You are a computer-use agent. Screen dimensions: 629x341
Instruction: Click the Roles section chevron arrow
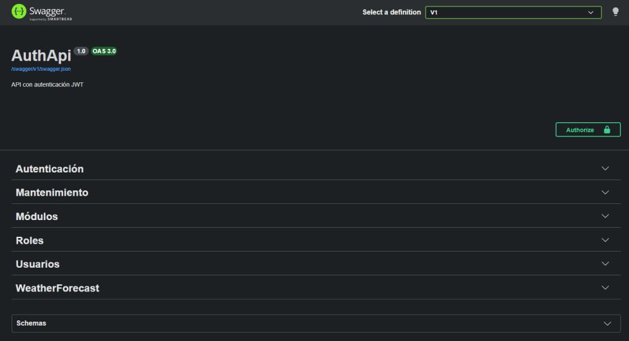(x=605, y=240)
